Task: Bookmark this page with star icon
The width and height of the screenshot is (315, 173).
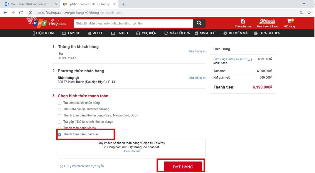Action: click(x=309, y=13)
